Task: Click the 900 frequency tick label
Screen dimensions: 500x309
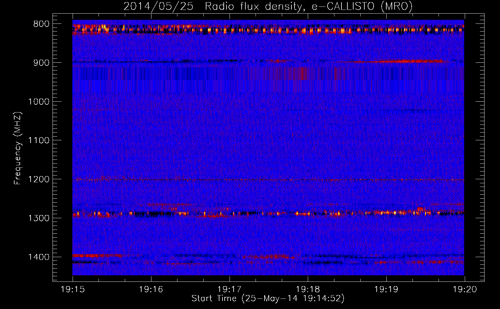Action: pos(41,63)
